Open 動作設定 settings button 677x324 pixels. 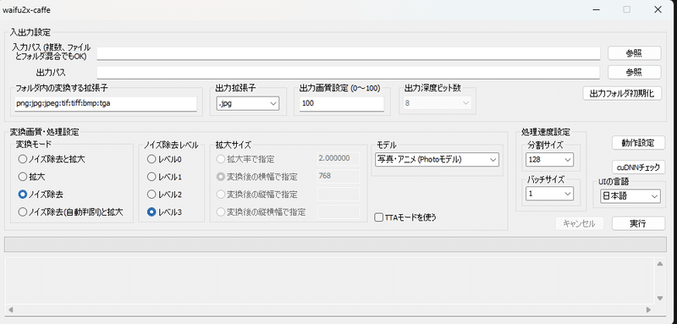click(x=639, y=142)
